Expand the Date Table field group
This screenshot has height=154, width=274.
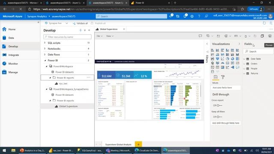(x=244, y=59)
